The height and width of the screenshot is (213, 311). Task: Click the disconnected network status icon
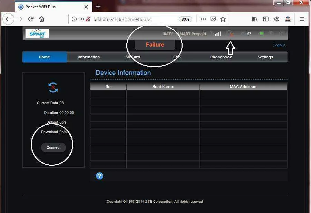230,33
